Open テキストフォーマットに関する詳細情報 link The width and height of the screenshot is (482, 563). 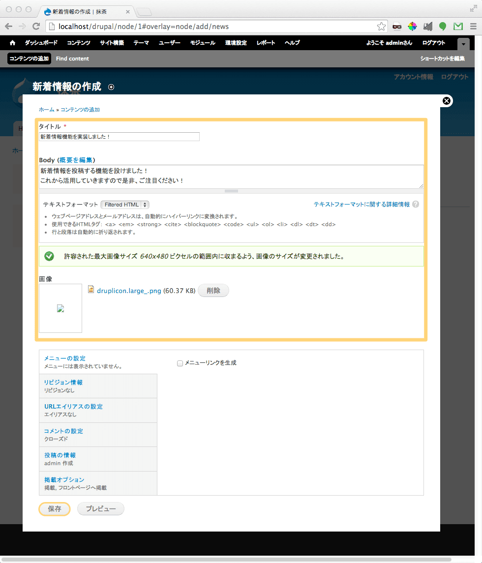[x=361, y=205]
